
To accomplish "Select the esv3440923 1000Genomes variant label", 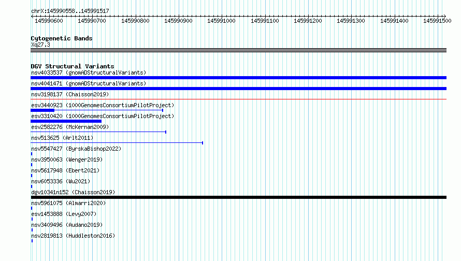I will point(103,105).
